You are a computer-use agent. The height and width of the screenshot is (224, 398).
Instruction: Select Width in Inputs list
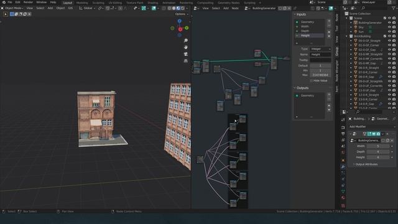tap(310, 26)
